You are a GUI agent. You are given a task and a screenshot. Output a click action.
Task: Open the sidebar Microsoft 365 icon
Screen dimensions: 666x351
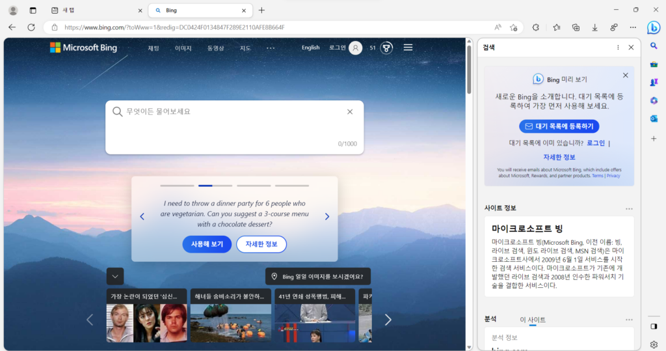coord(654,100)
